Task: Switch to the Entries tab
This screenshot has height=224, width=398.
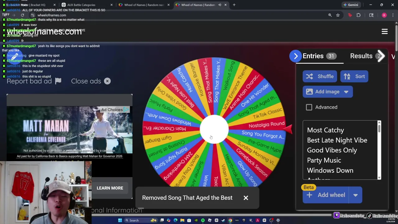Action: coord(320,56)
